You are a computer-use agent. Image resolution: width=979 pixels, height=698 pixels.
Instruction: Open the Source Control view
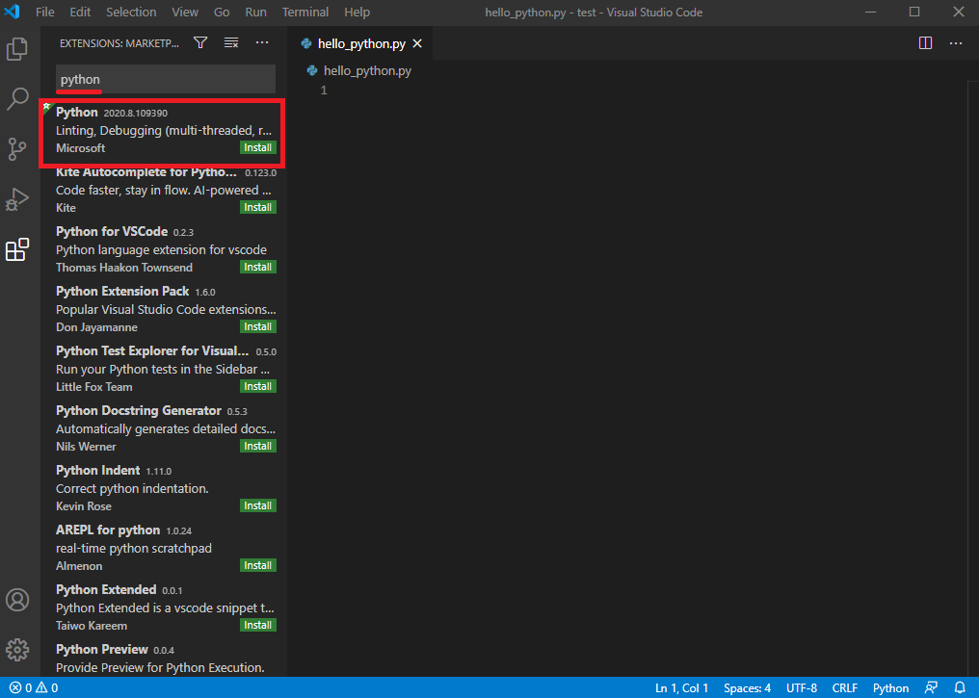click(x=17, y=148)
